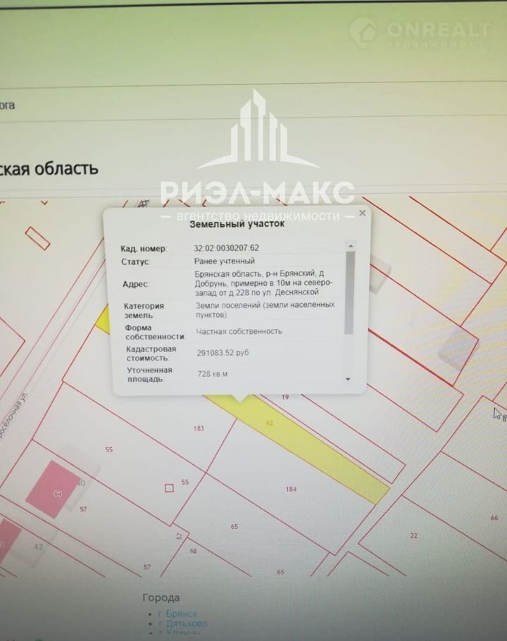The width and height of the screenshot is (507, 641).
Task: Click the popup scrollbar up arrow
Action: click(x=349, y=246)
